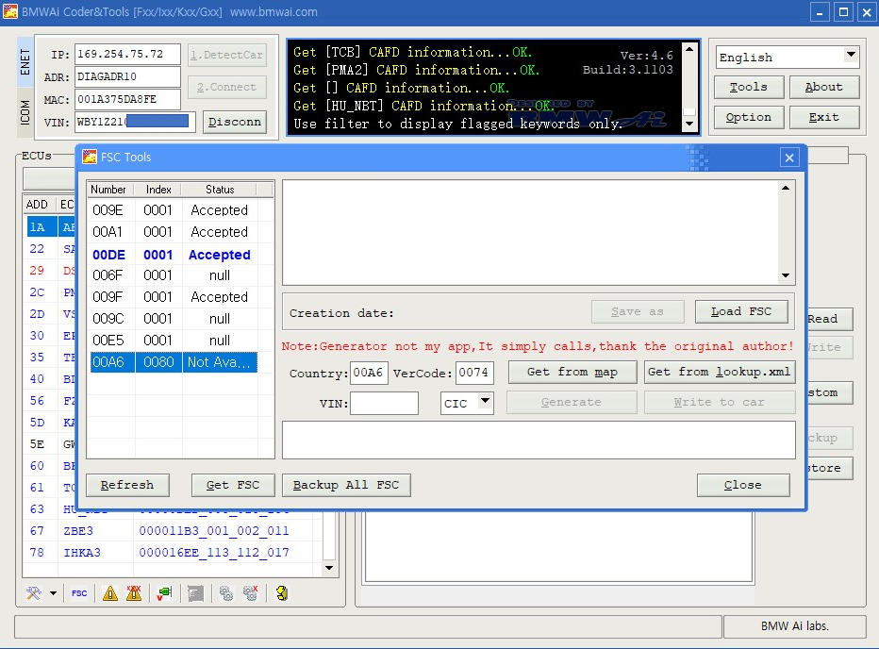Click the Number column header
Viewport: 879px width, 649px height.
coord(110,190)
